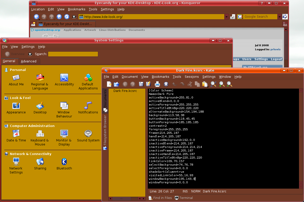The image size is (304, 202).
Task: Click the Linux Distributions link
Action: click(x=112, y=30)
